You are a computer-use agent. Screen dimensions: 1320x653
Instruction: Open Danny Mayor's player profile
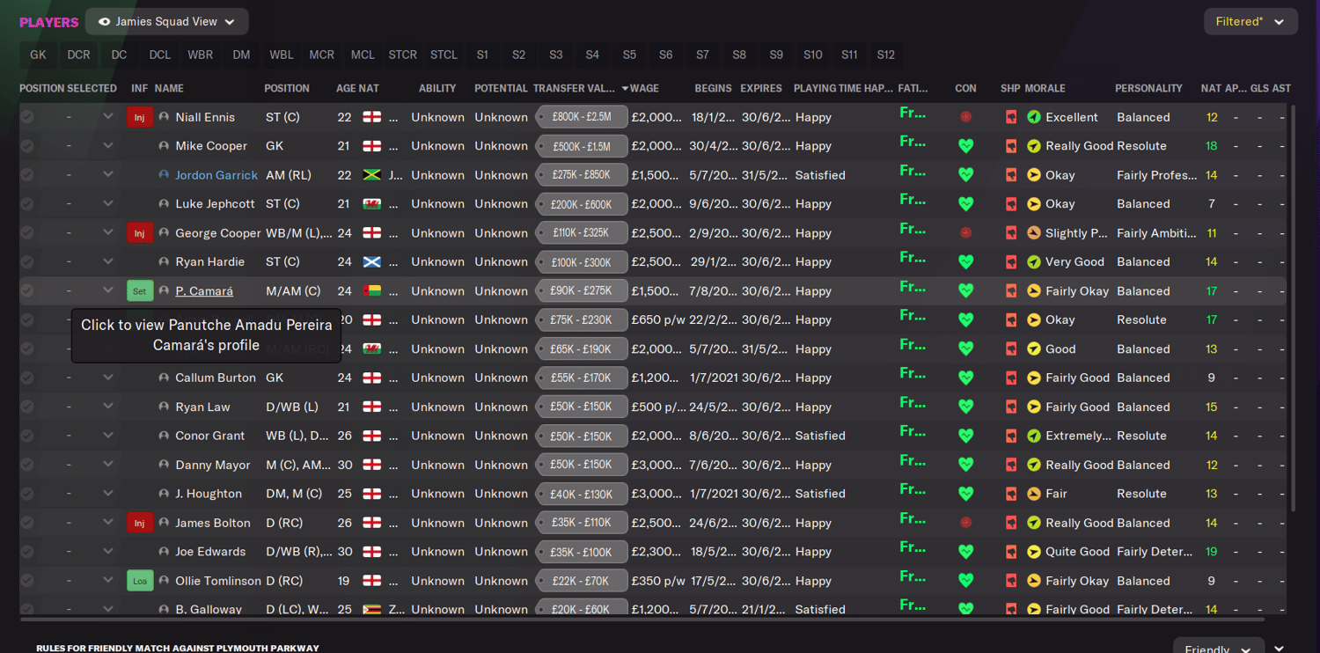coord(213,465)
